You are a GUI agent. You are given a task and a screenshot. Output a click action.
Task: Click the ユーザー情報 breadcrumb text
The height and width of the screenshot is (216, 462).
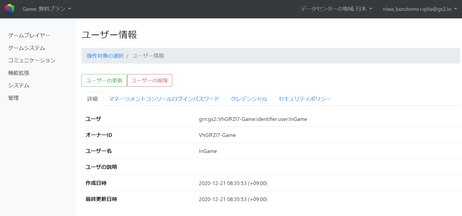[148, 56]
